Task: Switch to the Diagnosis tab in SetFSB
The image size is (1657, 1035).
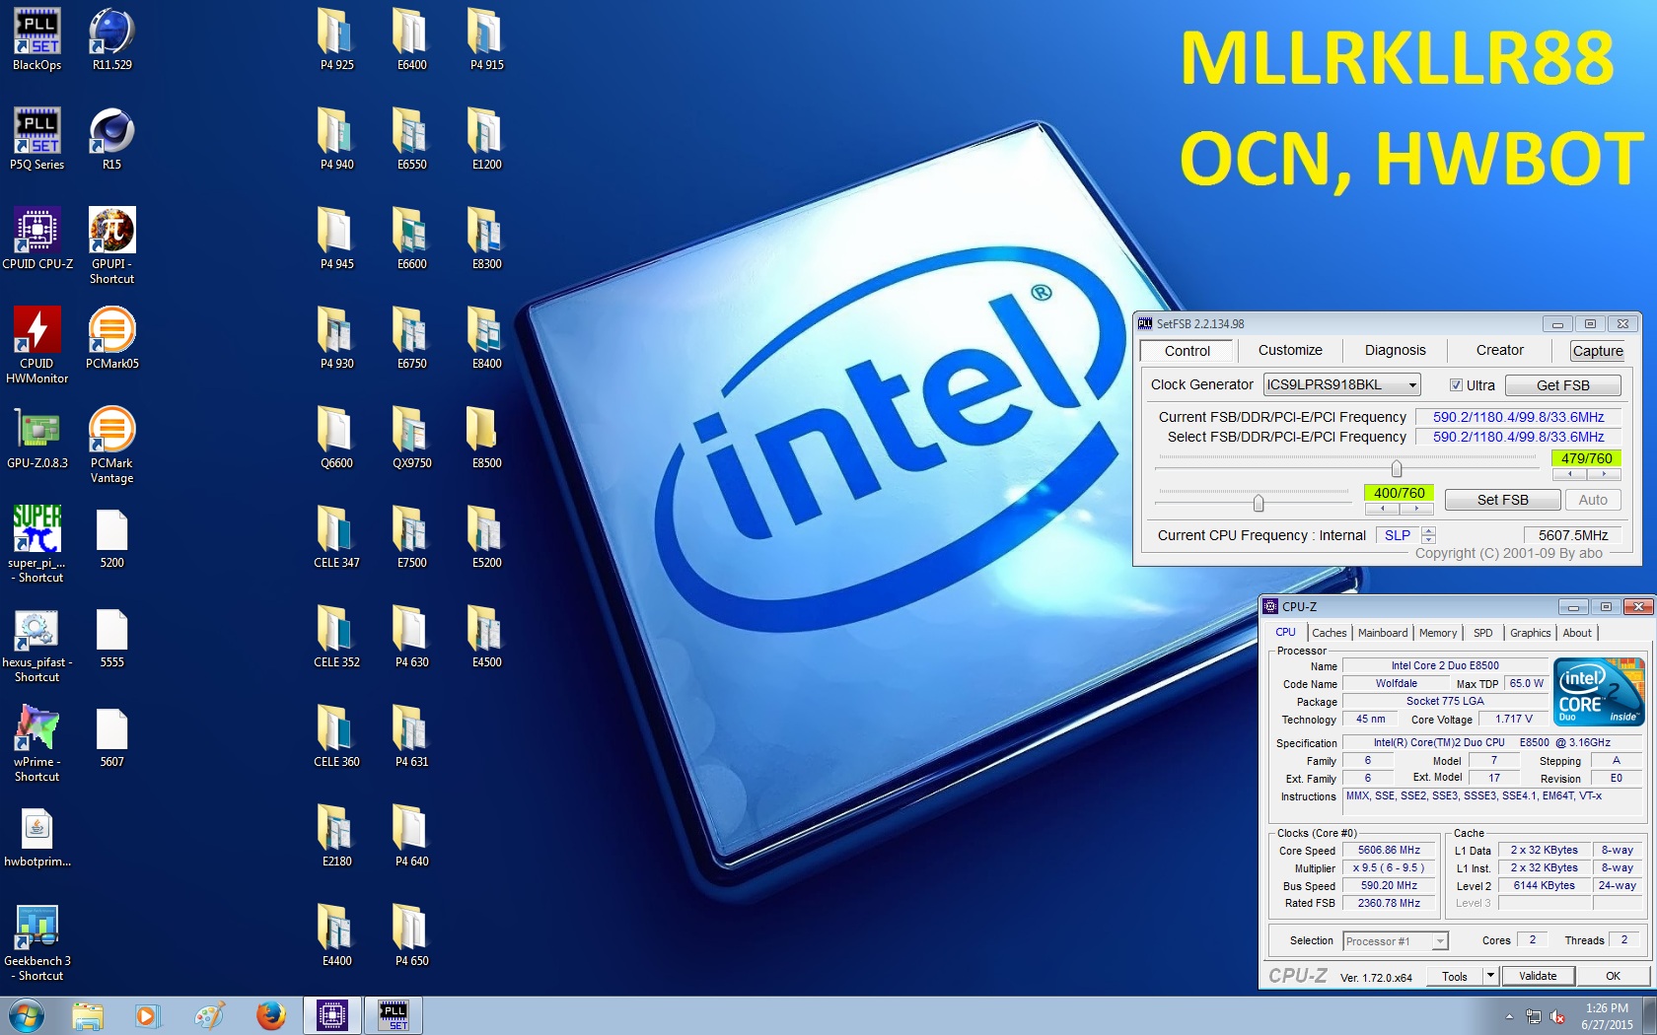Action: 1395,350
